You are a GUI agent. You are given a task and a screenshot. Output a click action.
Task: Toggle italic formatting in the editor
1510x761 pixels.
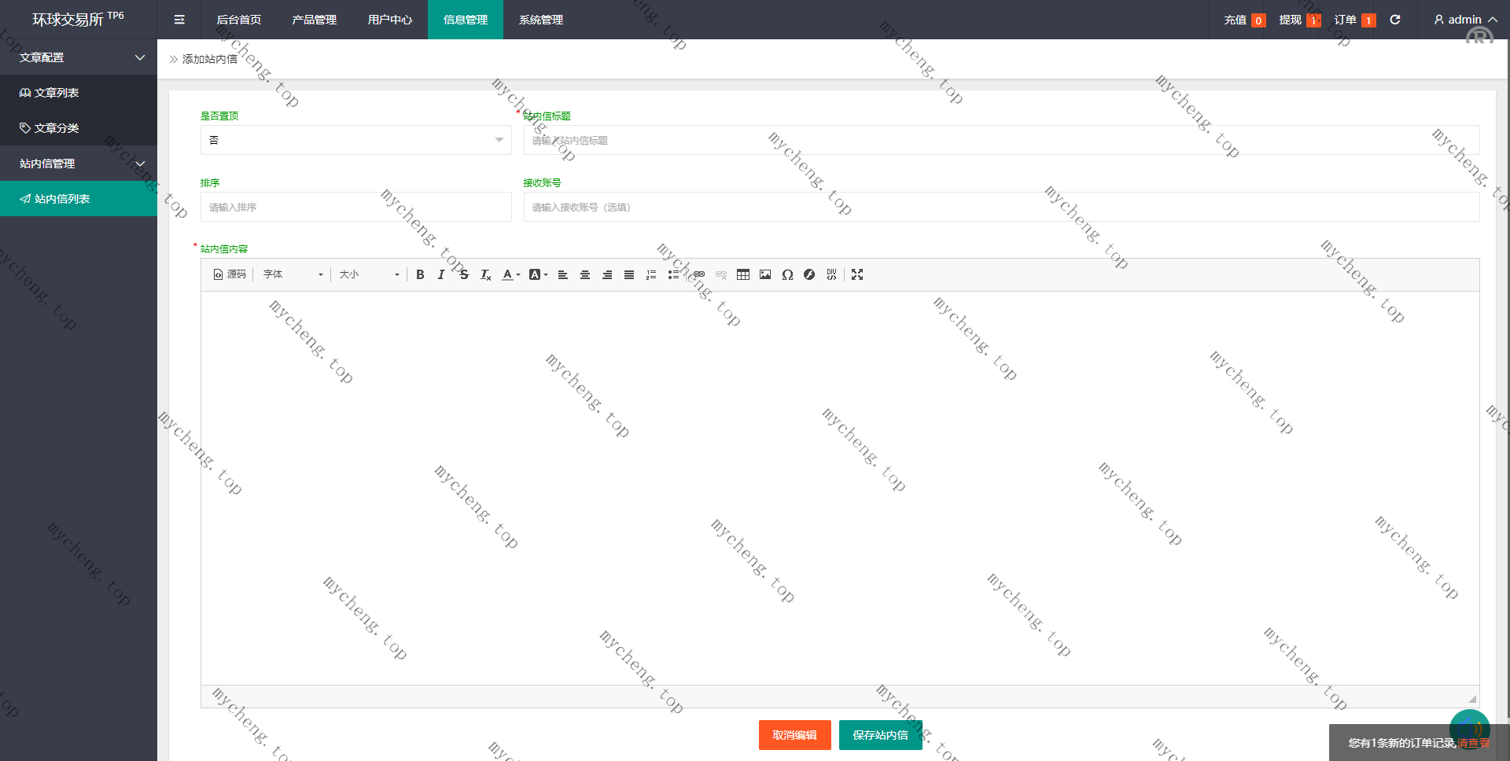(x=441, y=274)
